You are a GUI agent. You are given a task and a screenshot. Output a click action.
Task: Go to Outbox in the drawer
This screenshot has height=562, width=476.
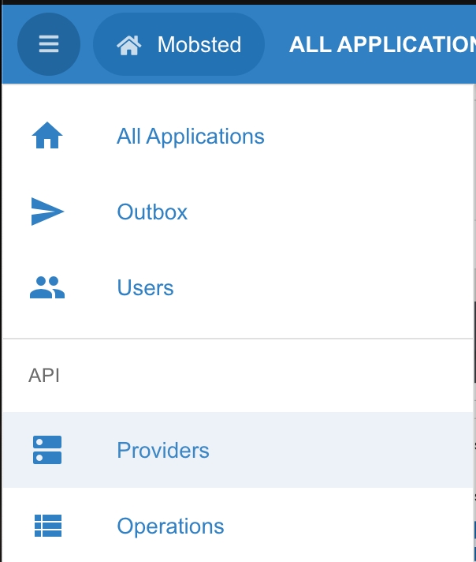pyautogui.click(x=152, y=212)
